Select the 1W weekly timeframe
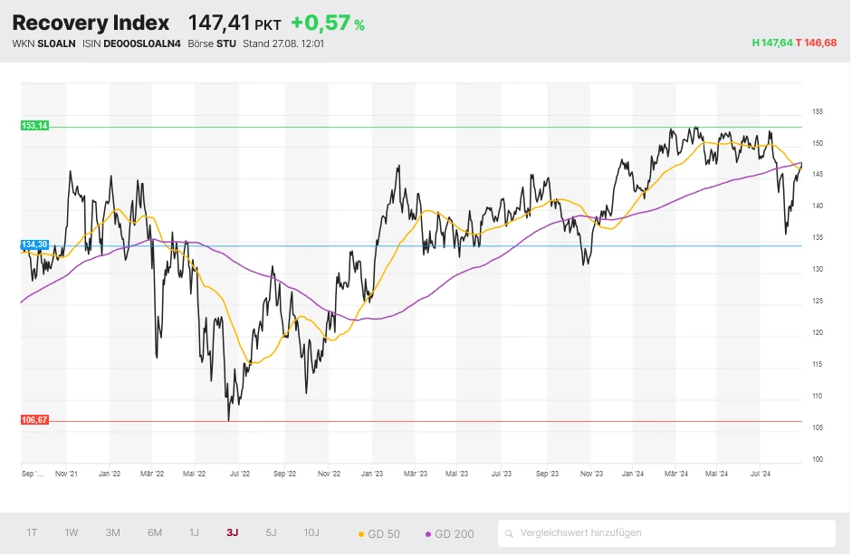Image resolution: width=852 pixels, height=556 pixels. (71, 533)
